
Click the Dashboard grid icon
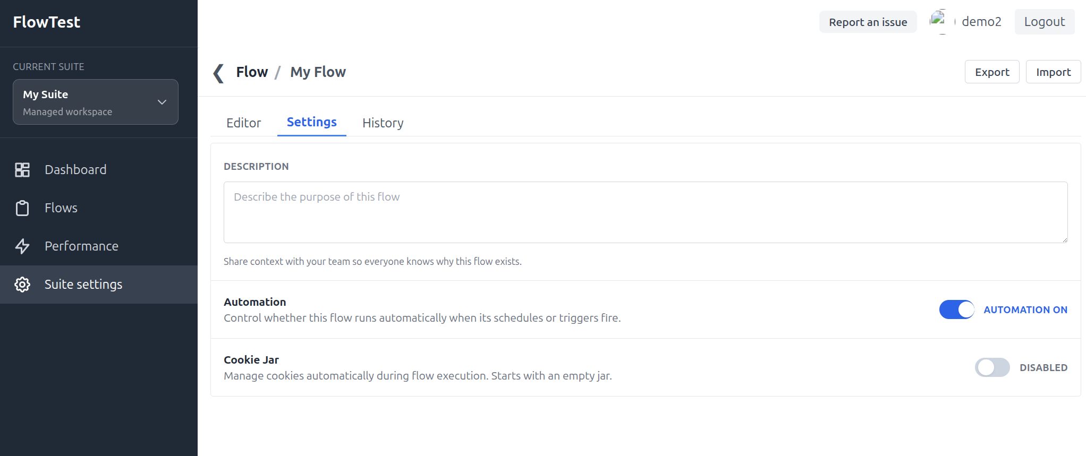(x=22, y=170)
